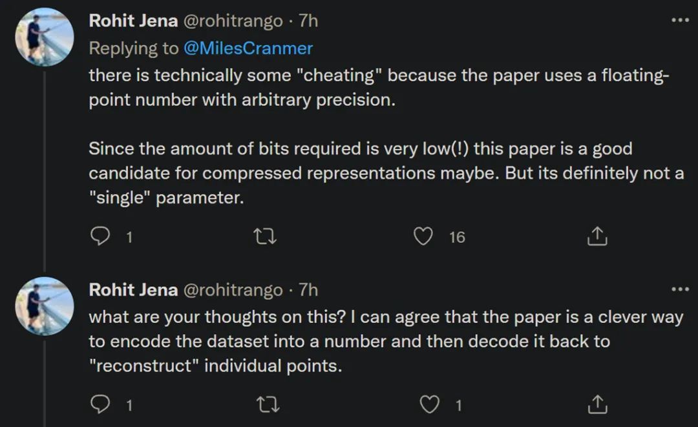
Task: Reply to the first "cheating" tweet
Action: pyautogui.click(x=99, y=237)
